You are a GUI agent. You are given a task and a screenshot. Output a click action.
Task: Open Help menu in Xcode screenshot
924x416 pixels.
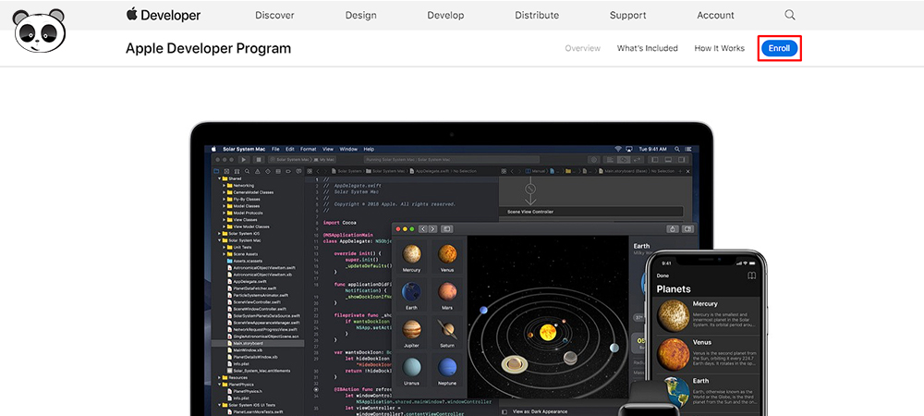(x=369, y=149)
